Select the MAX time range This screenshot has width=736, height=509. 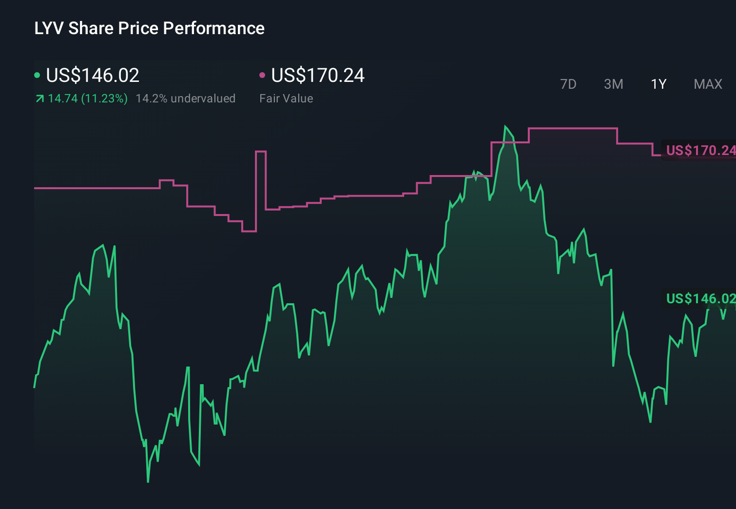tap(707, 84)
